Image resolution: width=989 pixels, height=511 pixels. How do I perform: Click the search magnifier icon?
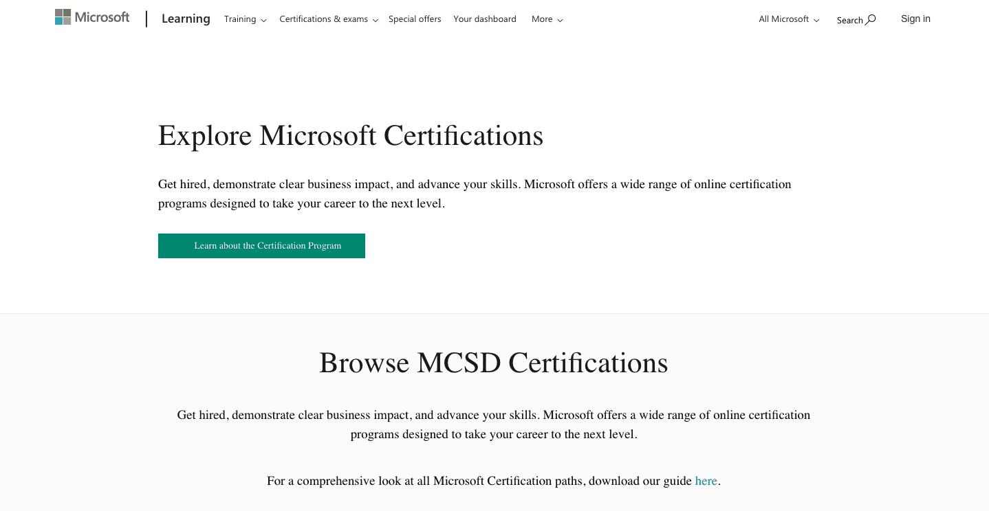[x=871, y=19]
